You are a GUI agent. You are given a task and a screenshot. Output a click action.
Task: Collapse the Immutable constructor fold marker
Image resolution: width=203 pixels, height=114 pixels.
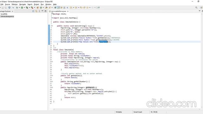[52, 62]
